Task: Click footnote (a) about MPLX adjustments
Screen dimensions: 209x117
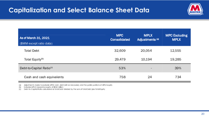Action: tap(66, 85)
